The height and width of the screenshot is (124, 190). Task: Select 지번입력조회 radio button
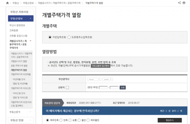(50, 37)
